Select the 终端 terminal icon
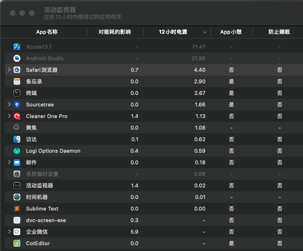Viewport: 303px width, 251px height. [17, 93]
